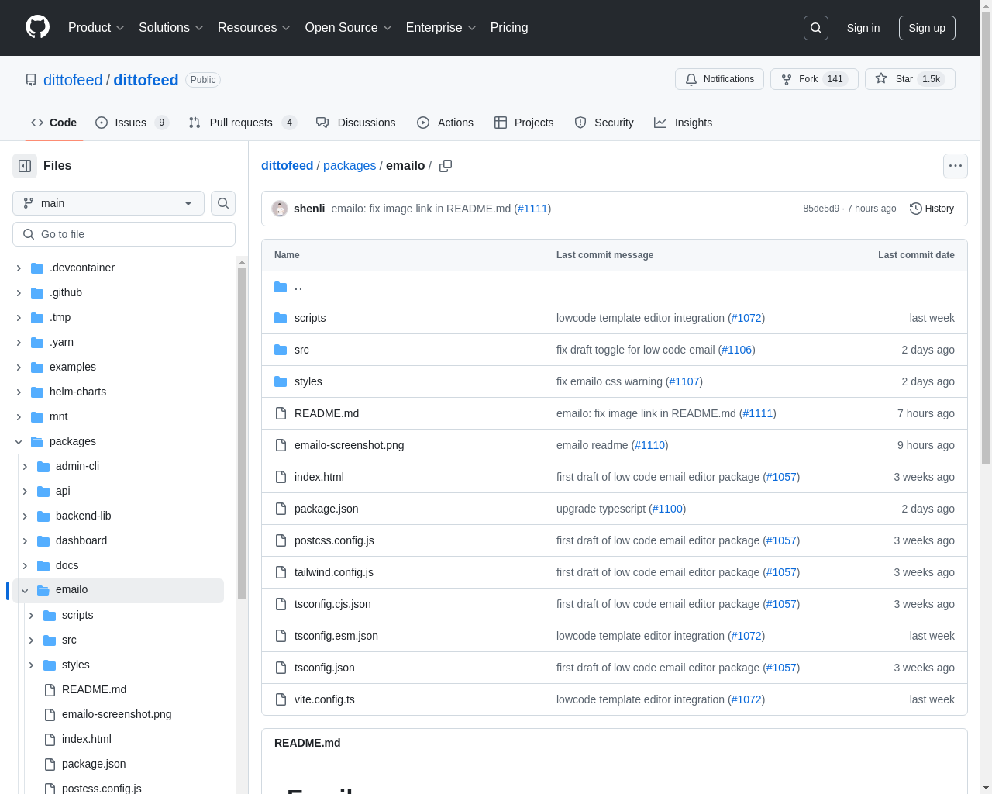
Task: Click folder icon for scripts row
Action: coord(281,318)
